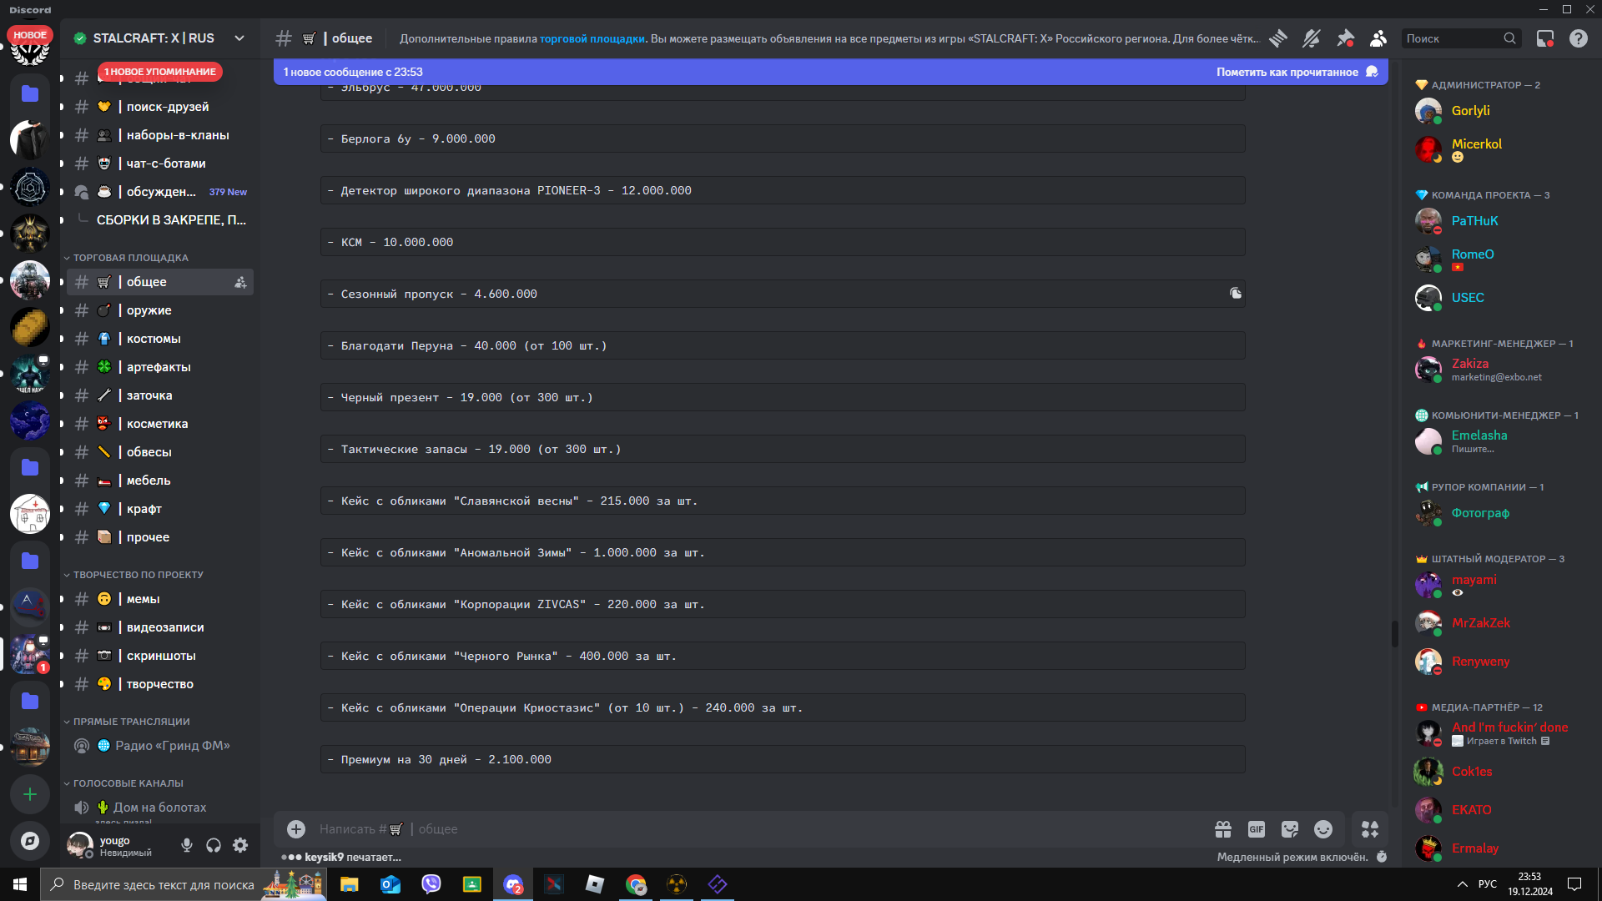This screenshot has width=1602, height=901.
Task: Follow the торговой площадки link in topic
Action: [x=592, y=38]
